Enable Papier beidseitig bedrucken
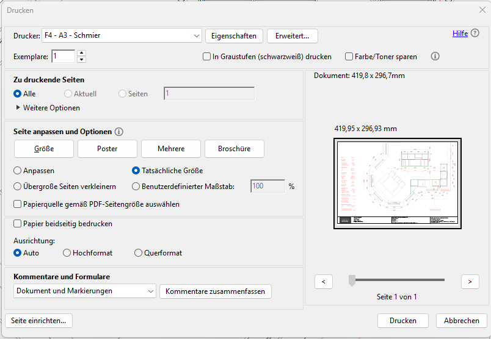 [18, 224]
